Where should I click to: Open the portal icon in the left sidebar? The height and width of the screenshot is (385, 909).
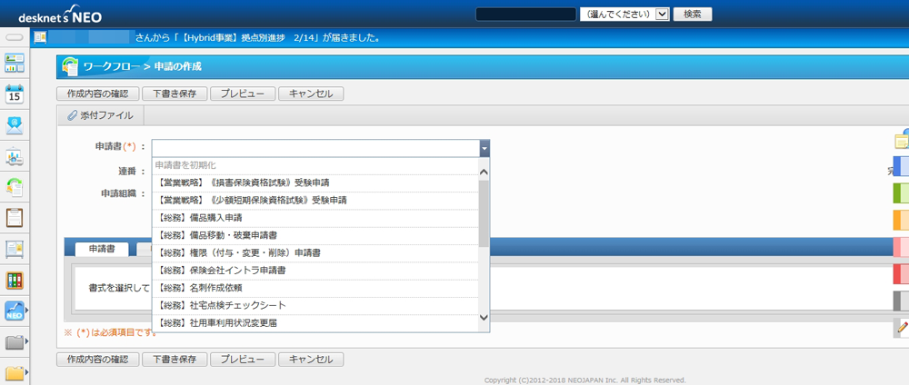15,63
